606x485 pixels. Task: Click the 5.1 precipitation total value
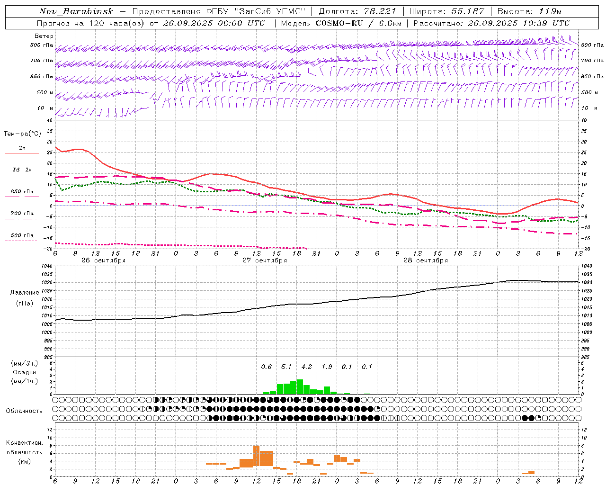pyautogui.click(x=286, y=367)
